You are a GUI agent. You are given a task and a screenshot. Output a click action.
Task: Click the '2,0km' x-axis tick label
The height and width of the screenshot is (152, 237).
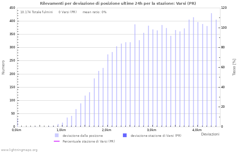(107, 130)
